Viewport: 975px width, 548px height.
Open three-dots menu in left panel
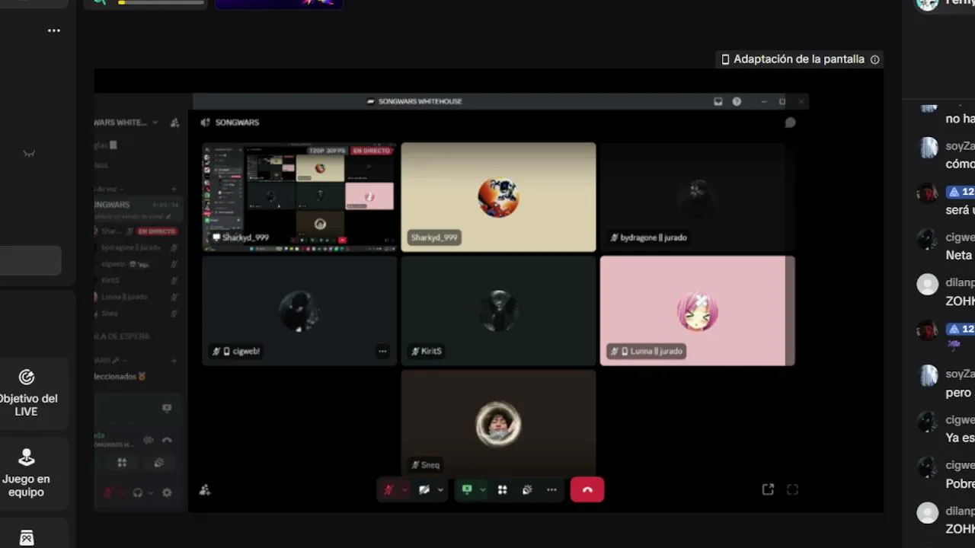[x=54, y=30]
